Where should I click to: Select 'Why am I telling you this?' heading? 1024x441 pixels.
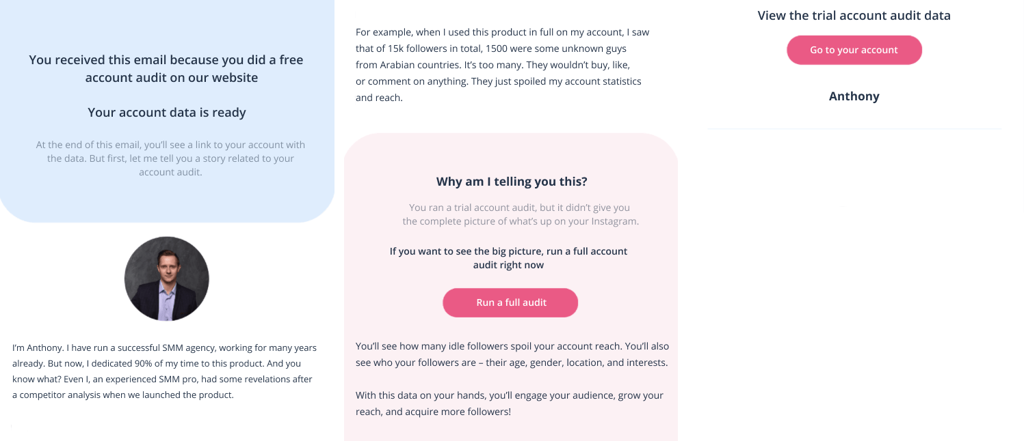coord(511,182)
